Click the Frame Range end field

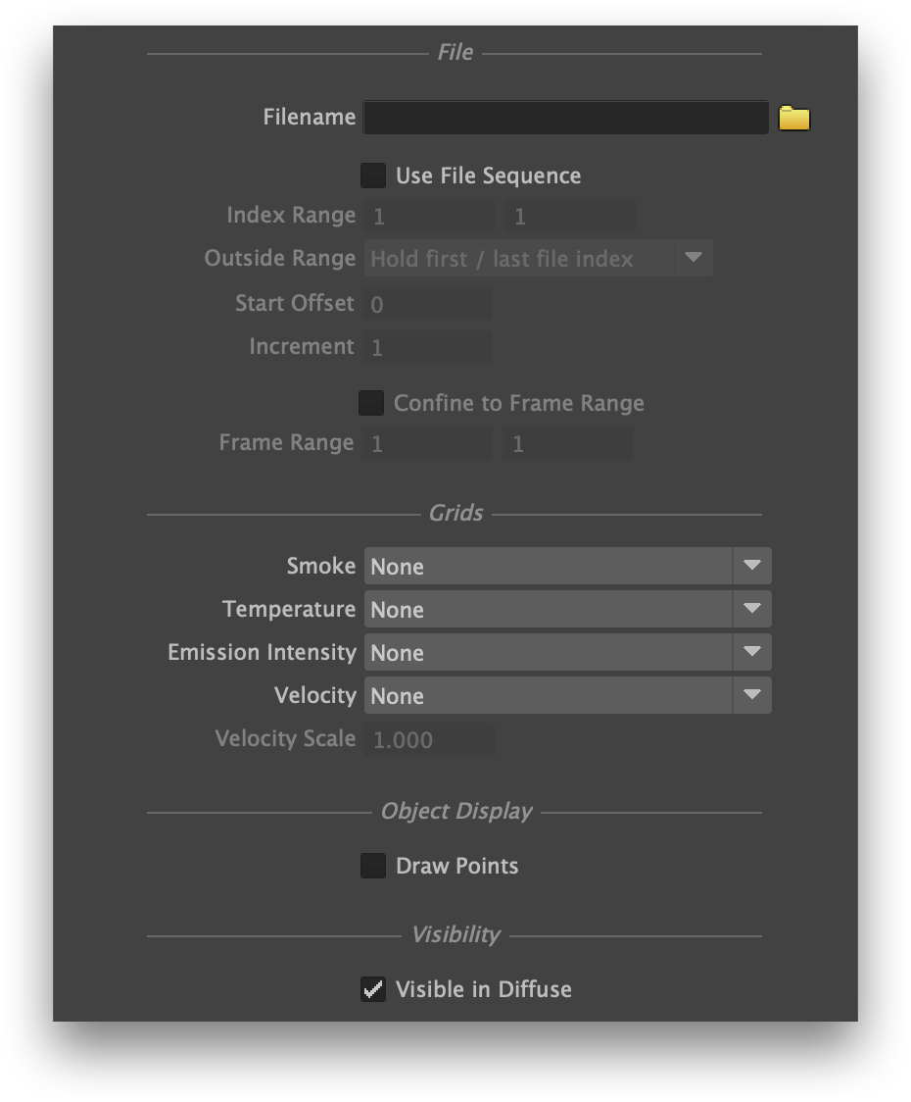click(568, 443)
